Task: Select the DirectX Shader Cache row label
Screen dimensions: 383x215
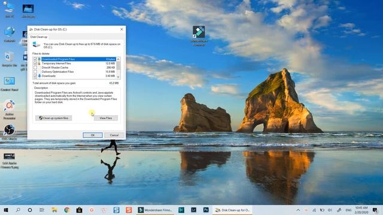Action: point(55,67)
